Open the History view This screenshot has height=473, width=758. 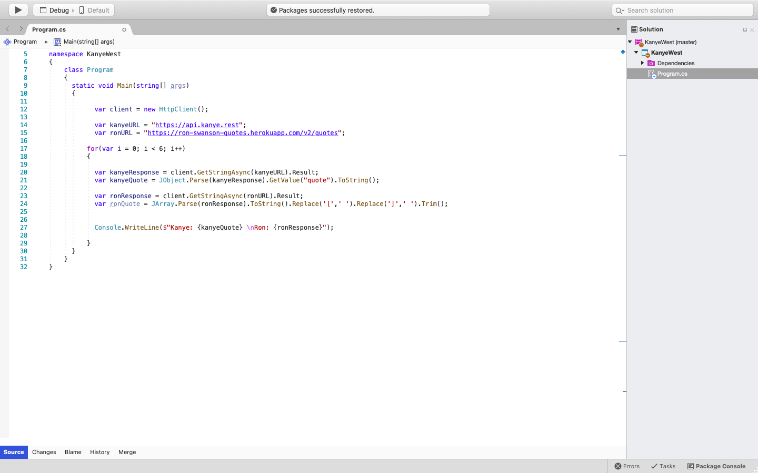coord(99,452)
